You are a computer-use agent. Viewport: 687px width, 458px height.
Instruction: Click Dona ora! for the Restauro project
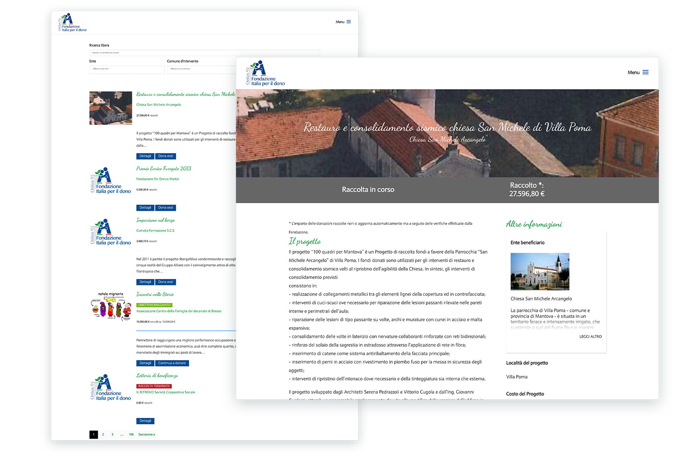tap(165, 156)
